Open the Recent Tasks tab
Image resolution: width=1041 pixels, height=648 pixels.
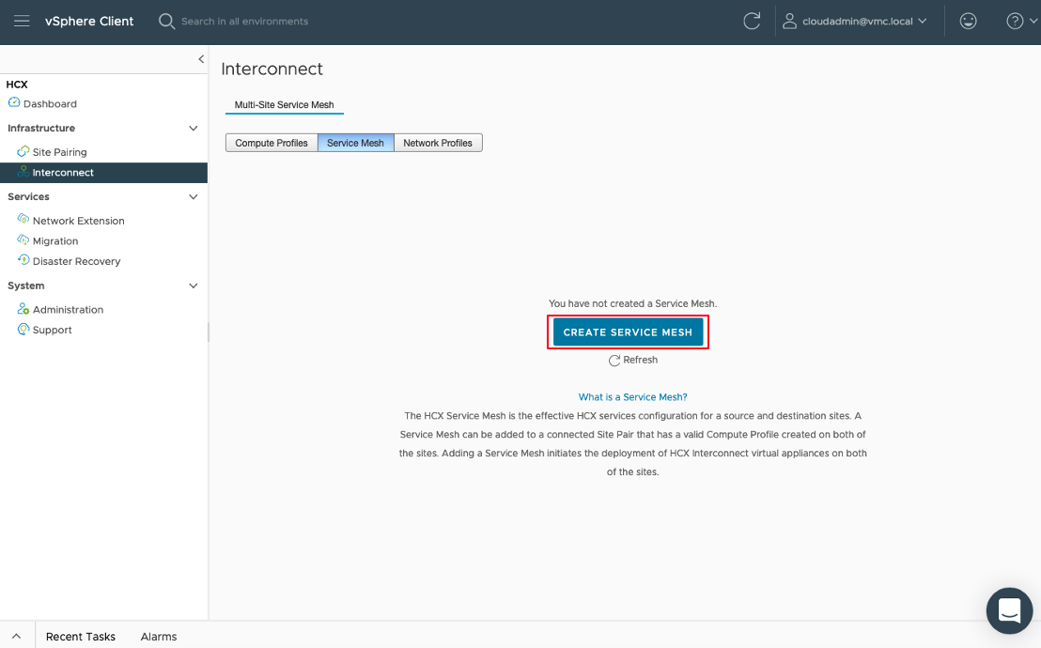coord(81,636)
